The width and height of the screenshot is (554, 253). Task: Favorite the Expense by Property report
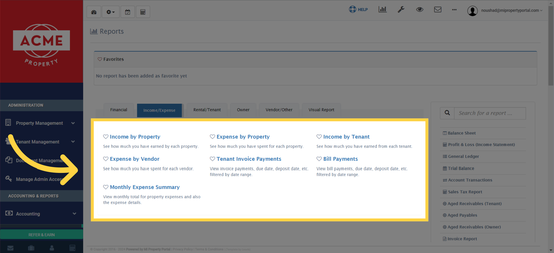212,137
